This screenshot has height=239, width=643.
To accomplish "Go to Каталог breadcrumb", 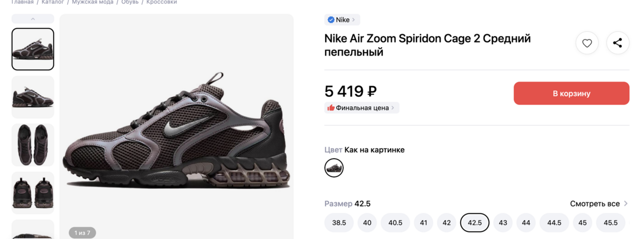I will (x=53, y=2).
